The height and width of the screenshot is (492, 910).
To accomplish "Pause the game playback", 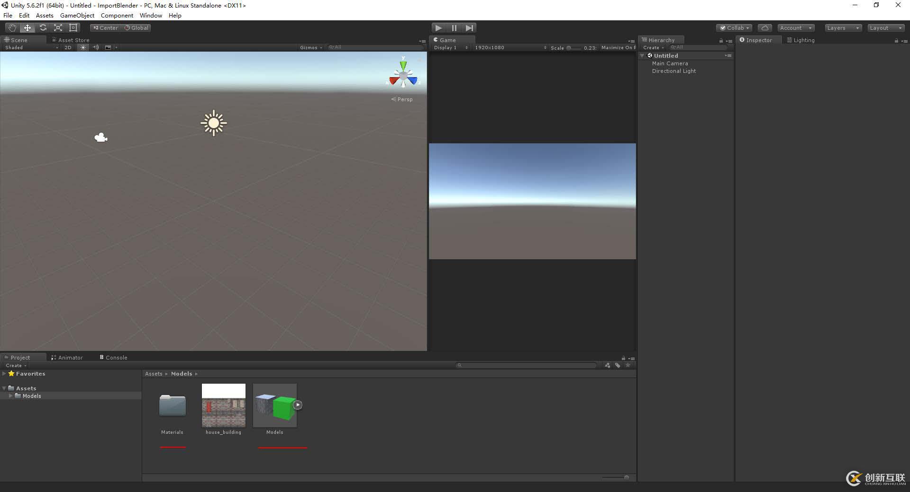I will (454, 28).
